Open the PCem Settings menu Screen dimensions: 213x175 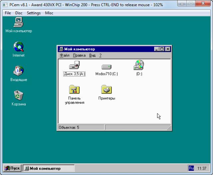tap(34, 13)
